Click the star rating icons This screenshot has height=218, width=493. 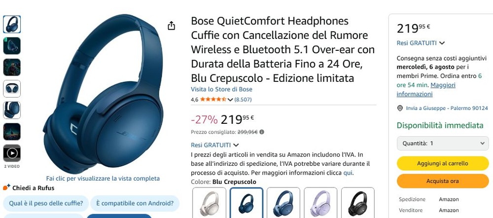tap(213, 100)
